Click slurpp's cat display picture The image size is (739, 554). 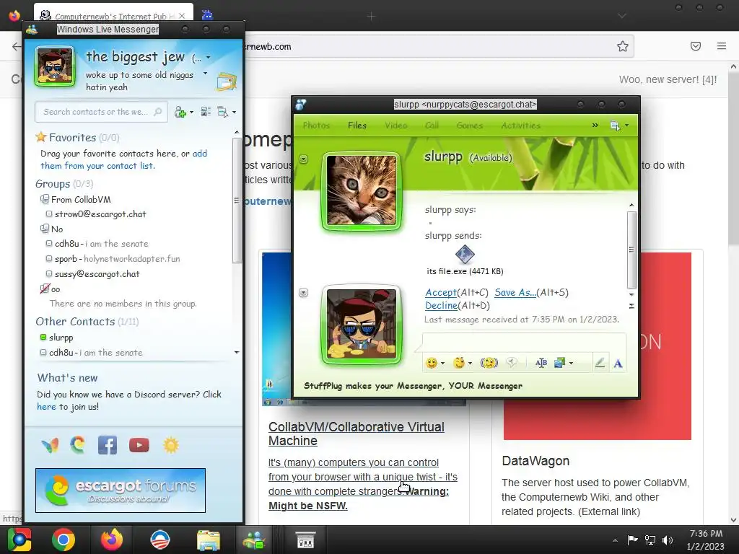coord(362,190)
